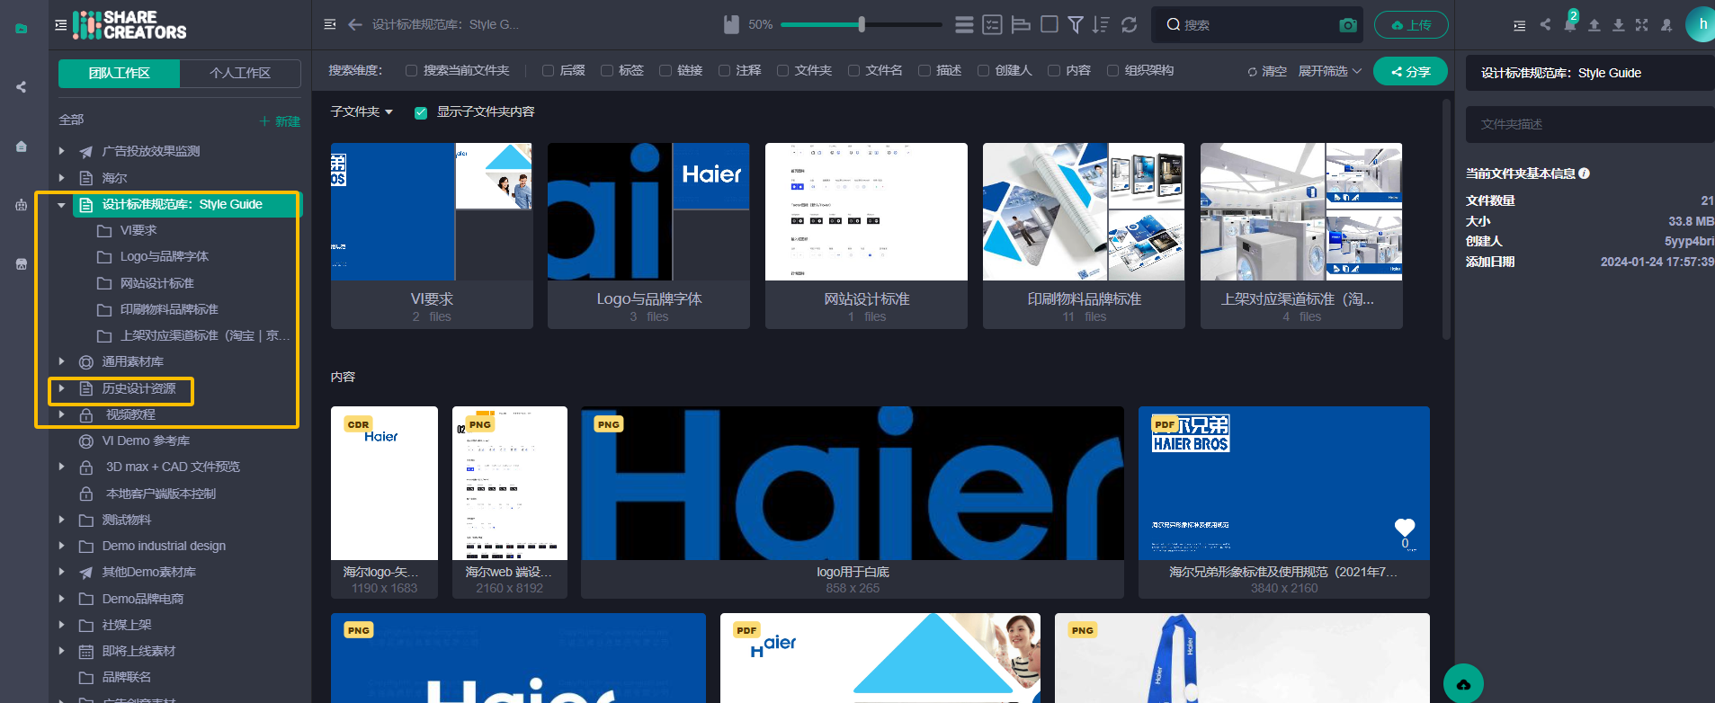Go back with the left arrow icon

[355, 24]
